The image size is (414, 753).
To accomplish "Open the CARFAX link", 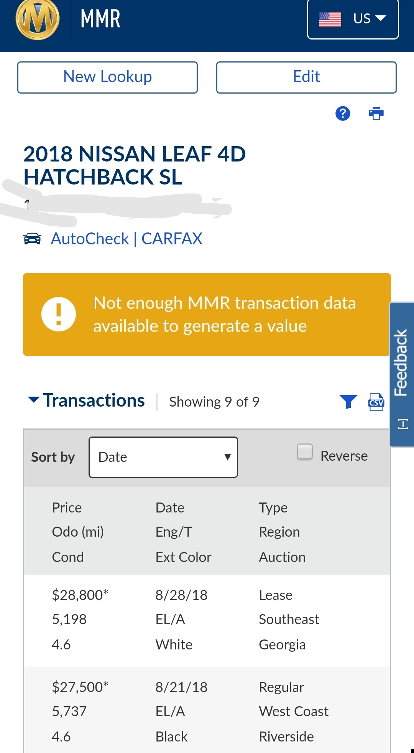I will coord(172,239).
